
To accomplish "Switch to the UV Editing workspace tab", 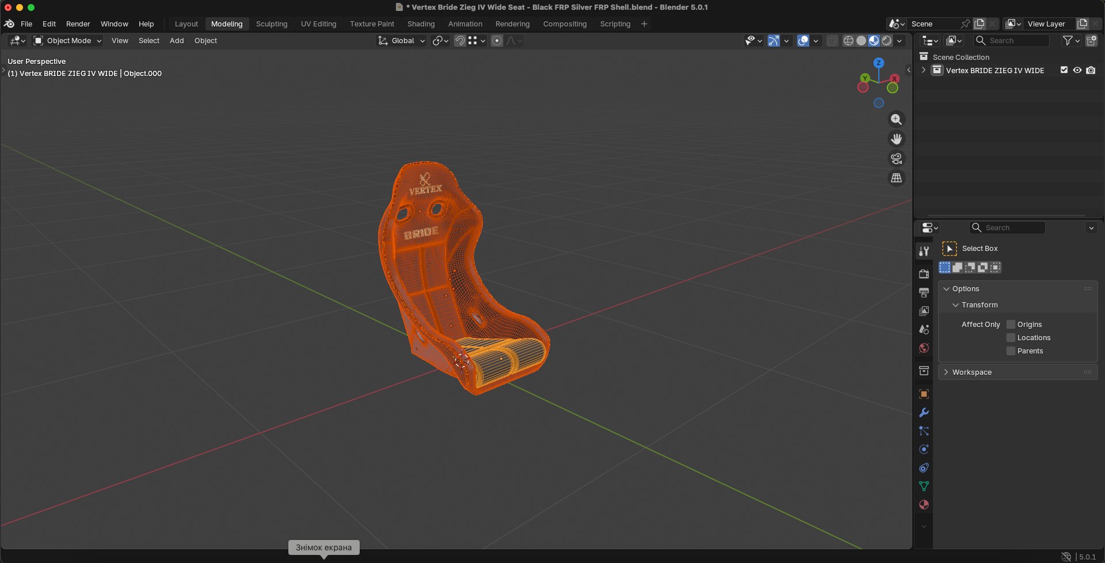I will point(318,24).
